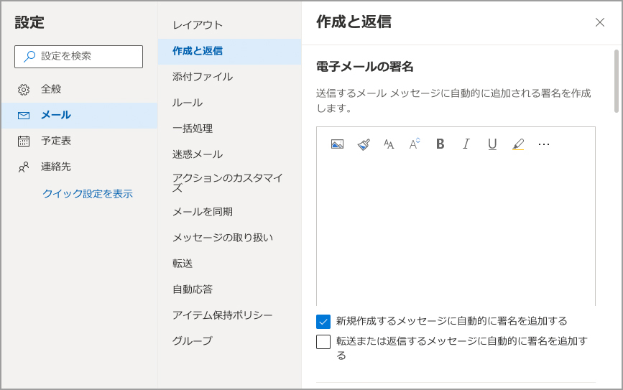
Task: Uncheck auto-signature for new messages (新規作成)
Action: pos(323,321)
